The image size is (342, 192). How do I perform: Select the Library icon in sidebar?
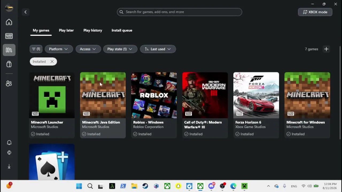tap(9, 50)
